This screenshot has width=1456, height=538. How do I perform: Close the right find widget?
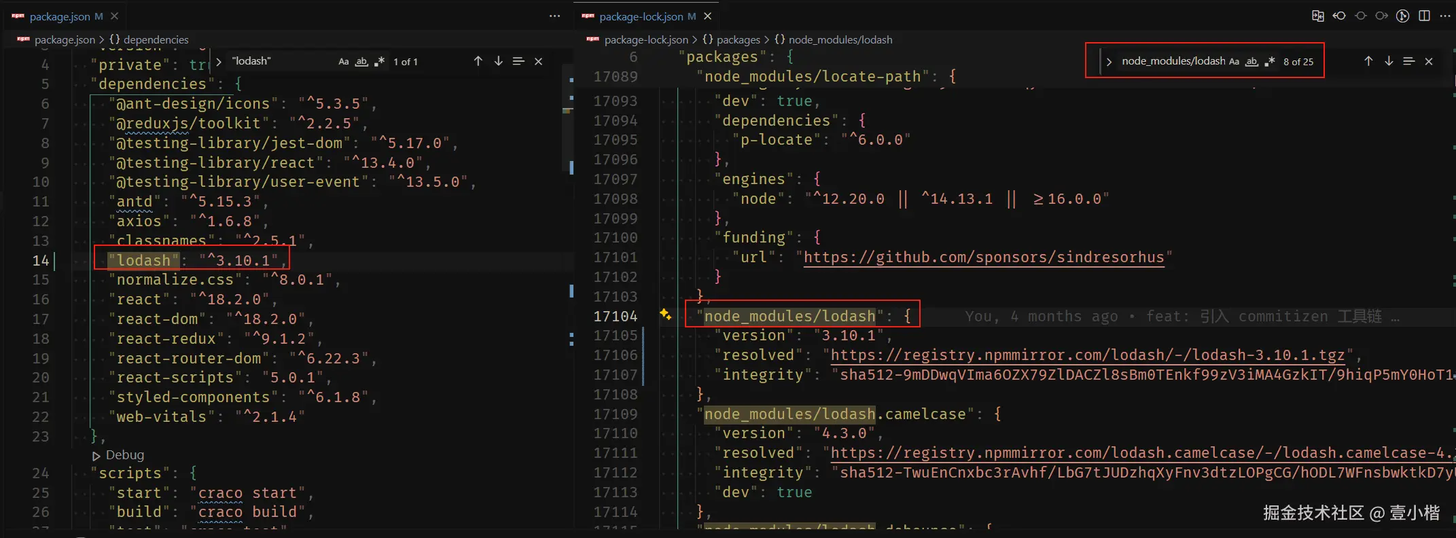1429,61
